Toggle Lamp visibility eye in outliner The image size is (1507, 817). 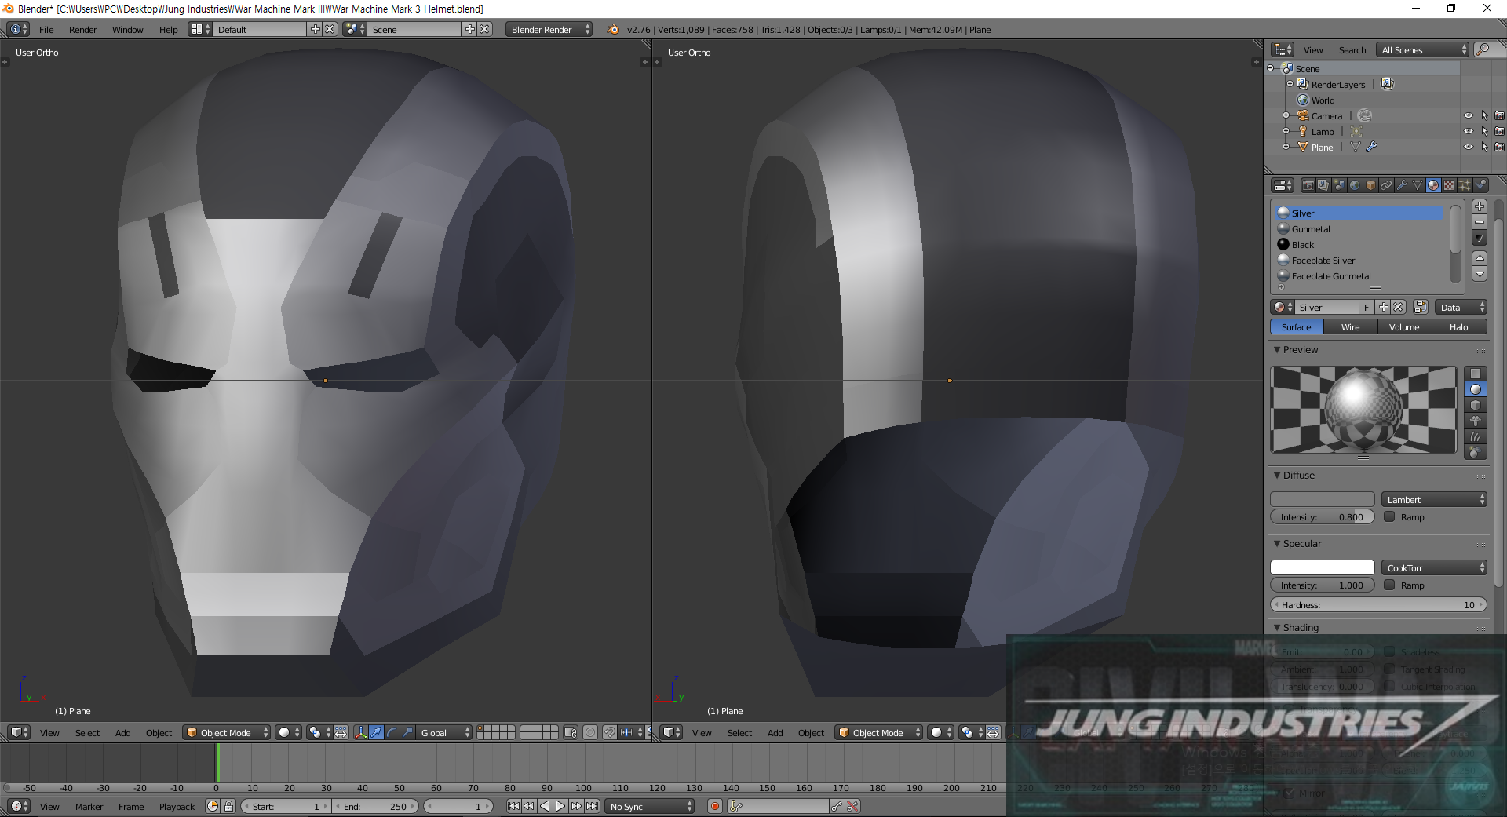pyautogui.click(x=1469, y=131)
